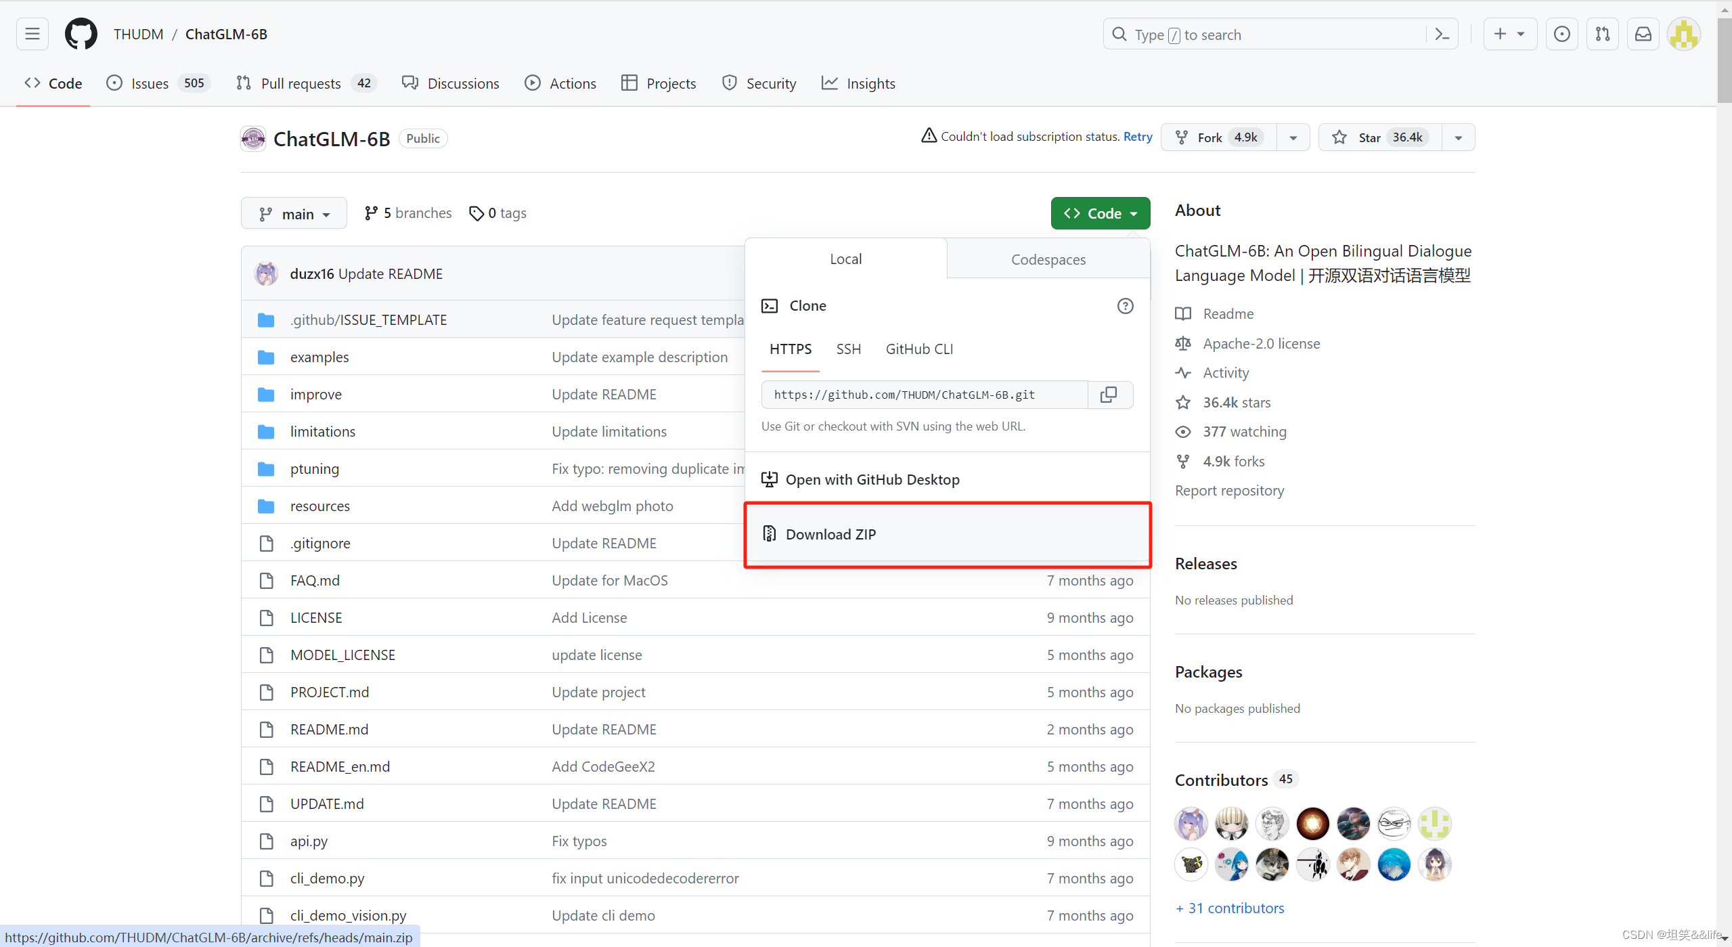Click the tag icon for 0 tags

[476, 213]
